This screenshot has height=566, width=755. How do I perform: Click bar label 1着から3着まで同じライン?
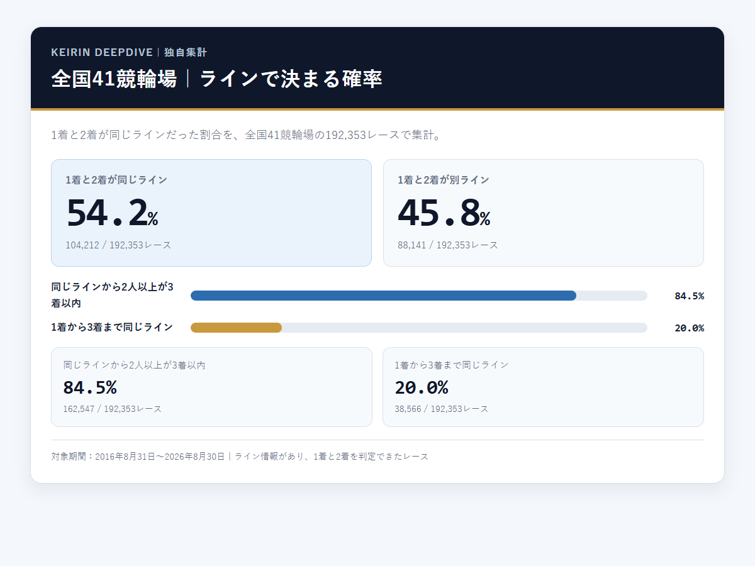point(112,327)
